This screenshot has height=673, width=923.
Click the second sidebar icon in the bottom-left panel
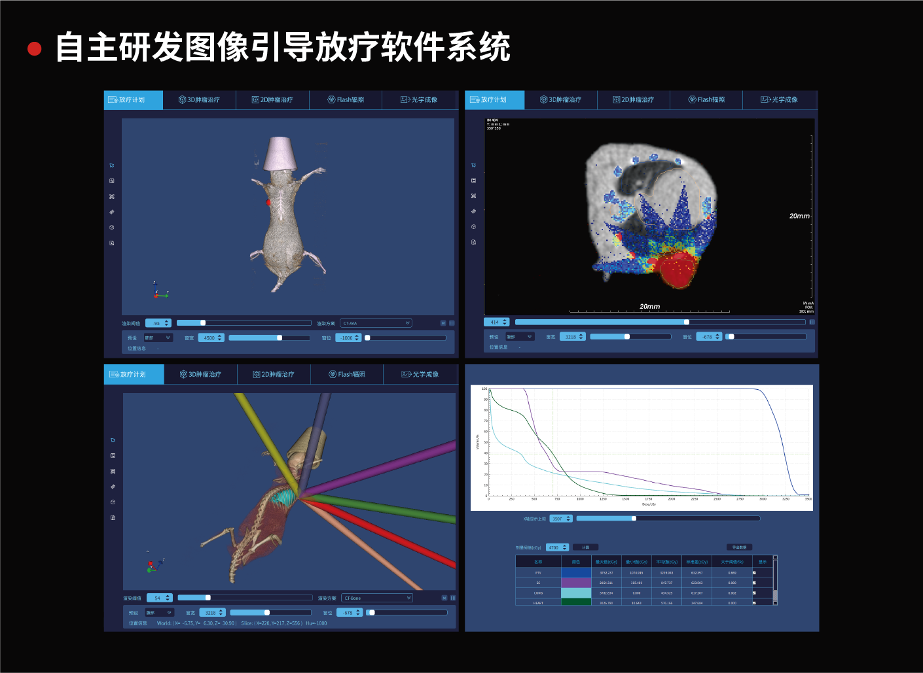[x=113, y=456]
